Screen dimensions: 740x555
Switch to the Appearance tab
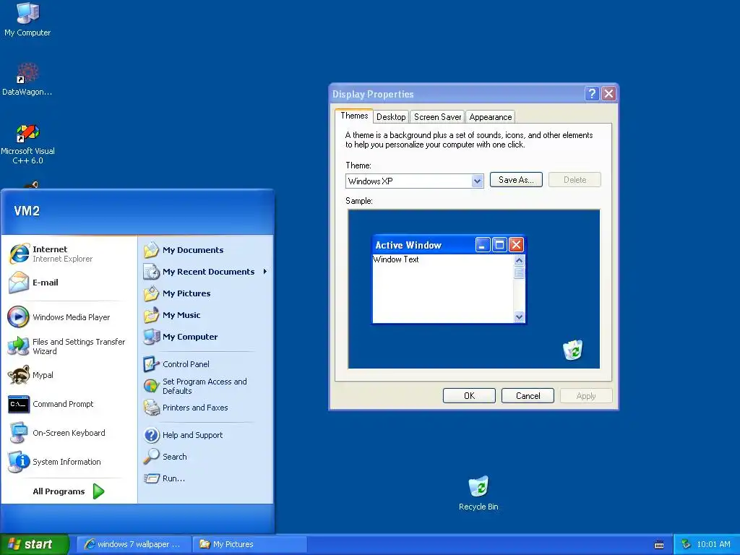click(491, 117)
